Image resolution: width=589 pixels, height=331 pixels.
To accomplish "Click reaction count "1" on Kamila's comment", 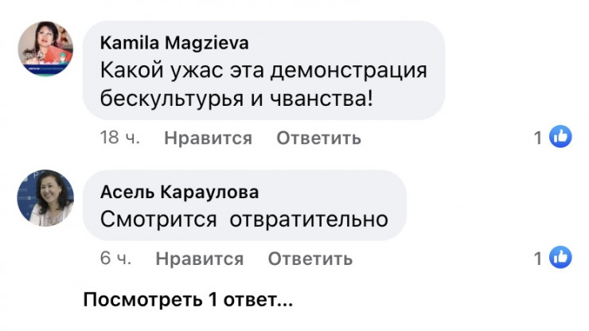I will [x=538, y=138].
